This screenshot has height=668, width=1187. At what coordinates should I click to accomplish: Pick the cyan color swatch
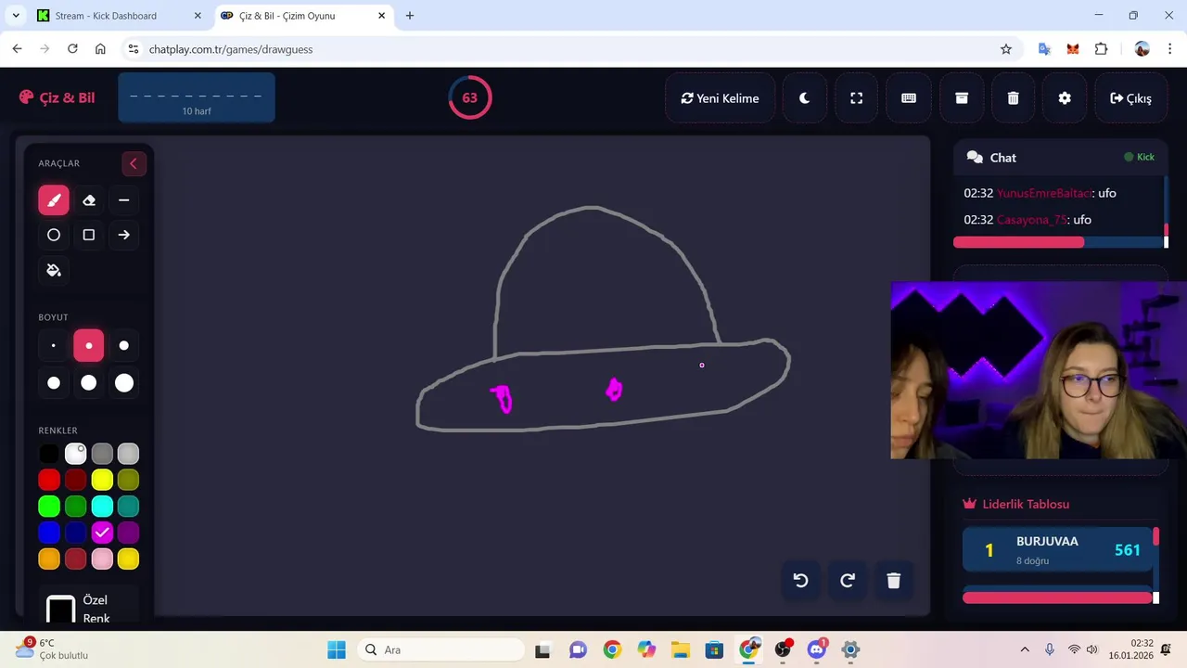tap(102, 507)
